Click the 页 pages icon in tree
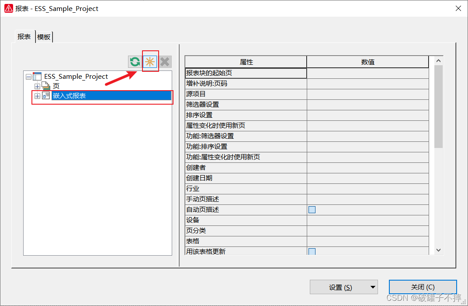The image size is (468, 306). (46, 86)
